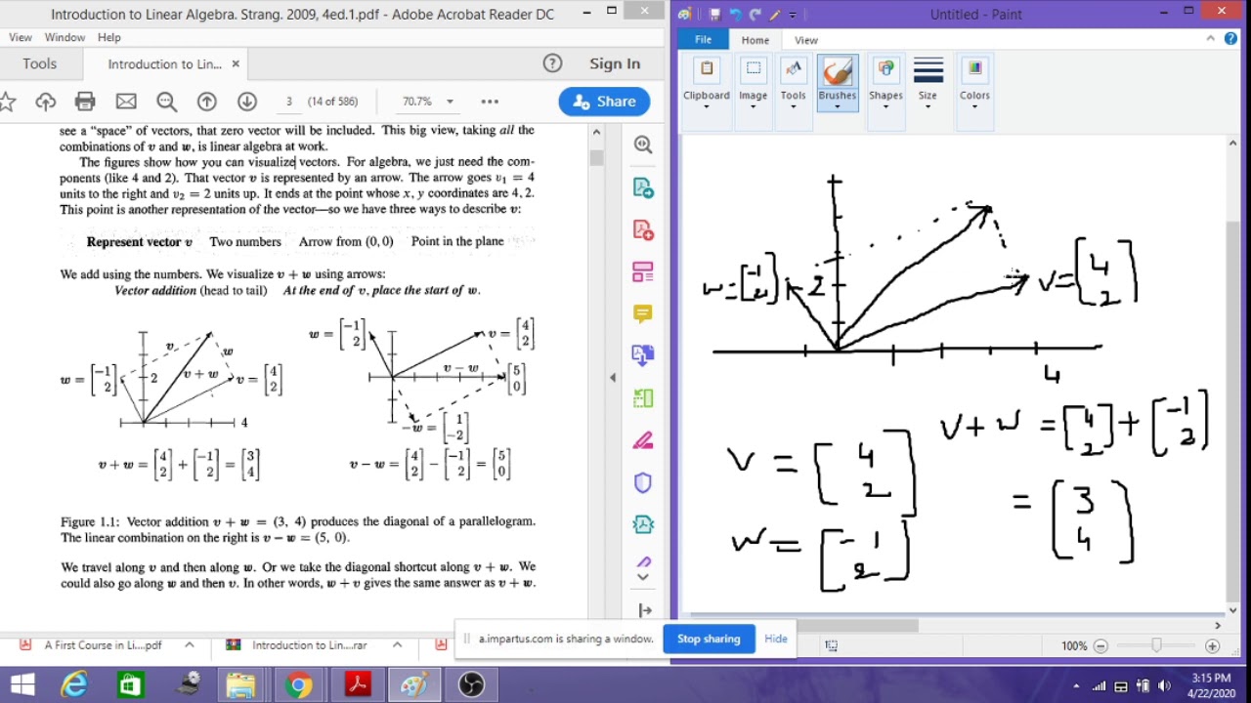The image size is (1251, 703).
Task: Print the PDF from Acrobat toolbar
Action: [x=85, y=102]
